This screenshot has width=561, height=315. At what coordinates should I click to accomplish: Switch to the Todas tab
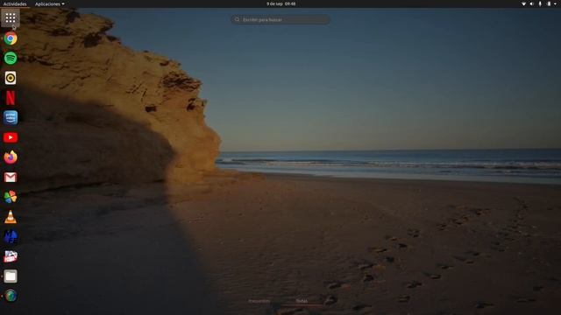[302, 301]
